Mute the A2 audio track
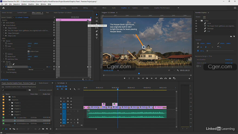Screen dimensions: 238x134 pyautogui.click(x=71, y=120)
